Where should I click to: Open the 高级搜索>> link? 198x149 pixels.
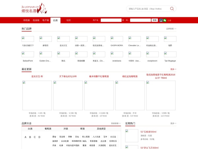[116, 123]
